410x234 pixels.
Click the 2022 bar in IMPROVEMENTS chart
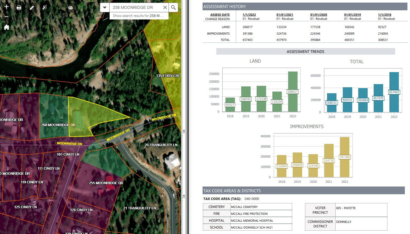point(344,157)
